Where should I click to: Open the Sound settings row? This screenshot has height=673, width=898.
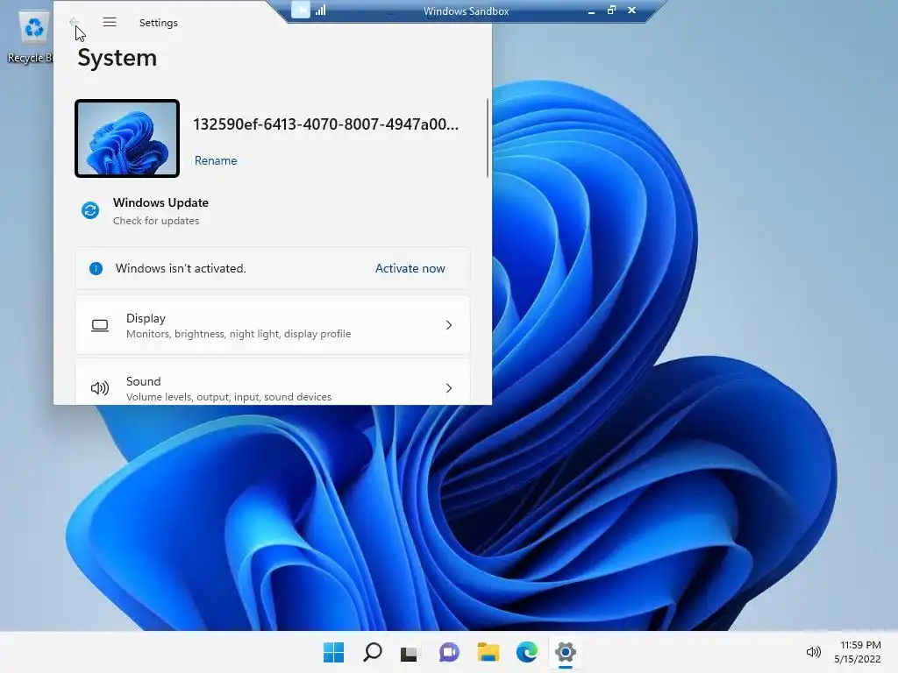click(x=273, y=382)
